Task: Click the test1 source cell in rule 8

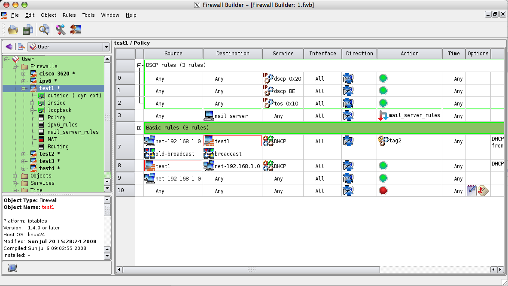Action: (173, 166)
